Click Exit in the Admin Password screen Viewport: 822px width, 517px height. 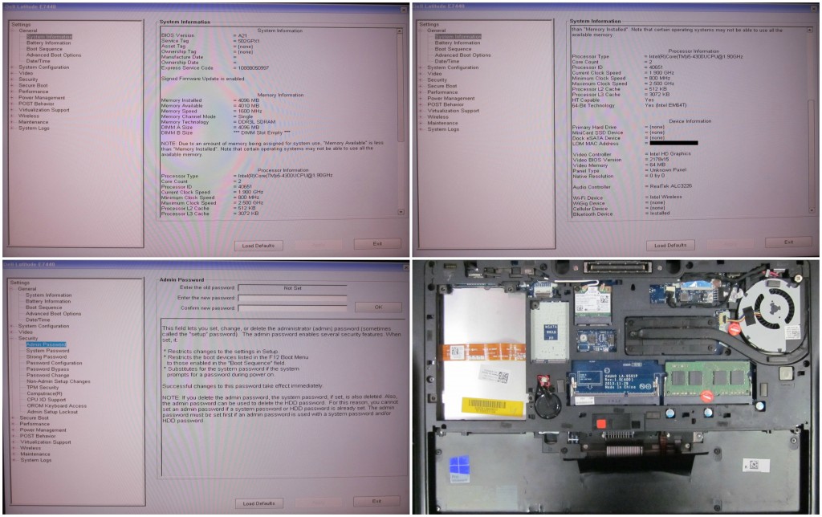tap(377, 501)
